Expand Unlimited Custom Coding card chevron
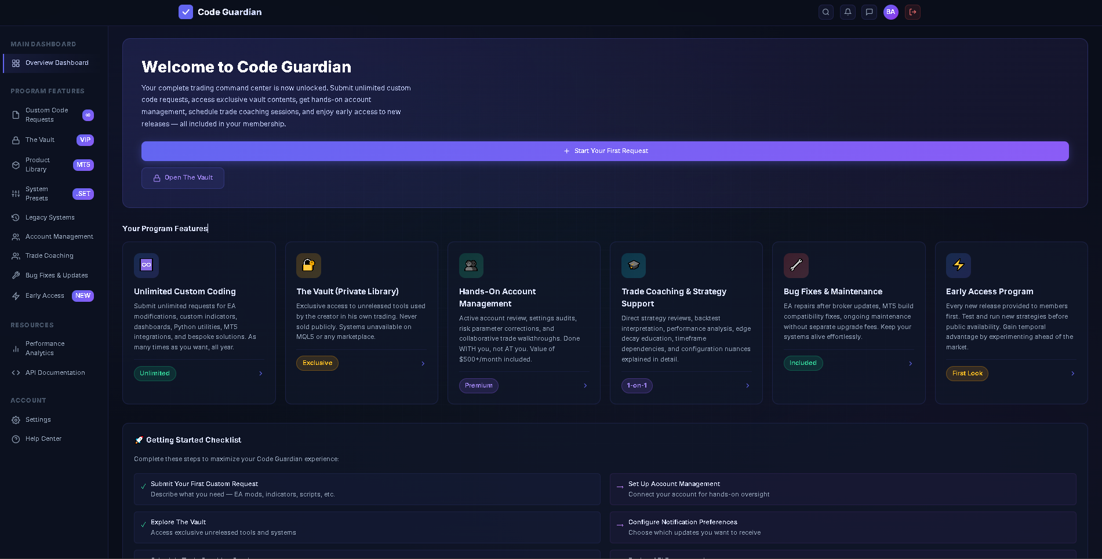 click(x=261, y=374)
